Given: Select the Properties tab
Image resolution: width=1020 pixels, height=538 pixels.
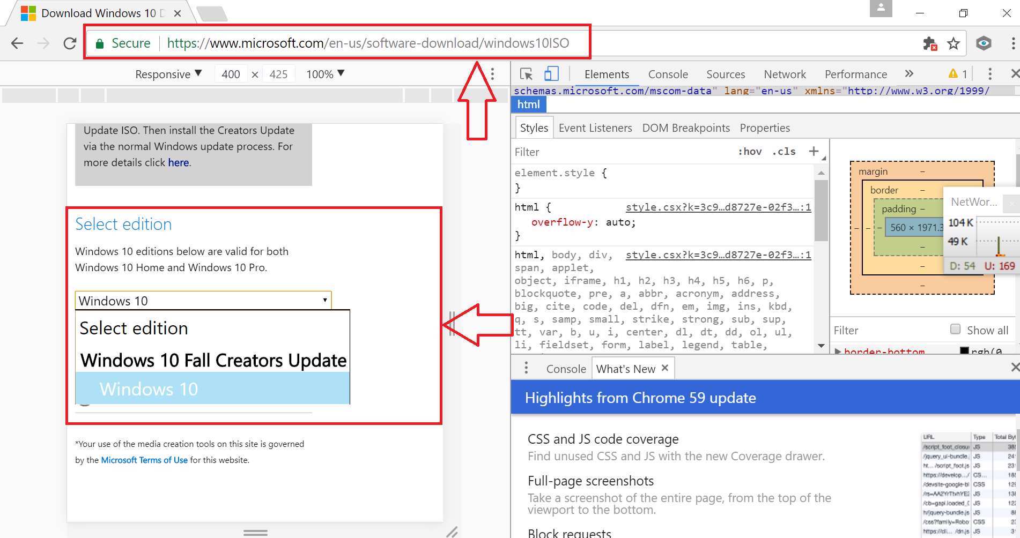Looking at the screenshot, I should (x=765, y=128).
